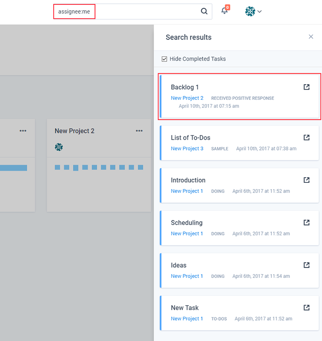
Task: Follow New Project 2 link under Backlog 1
Action: [187, 98]
